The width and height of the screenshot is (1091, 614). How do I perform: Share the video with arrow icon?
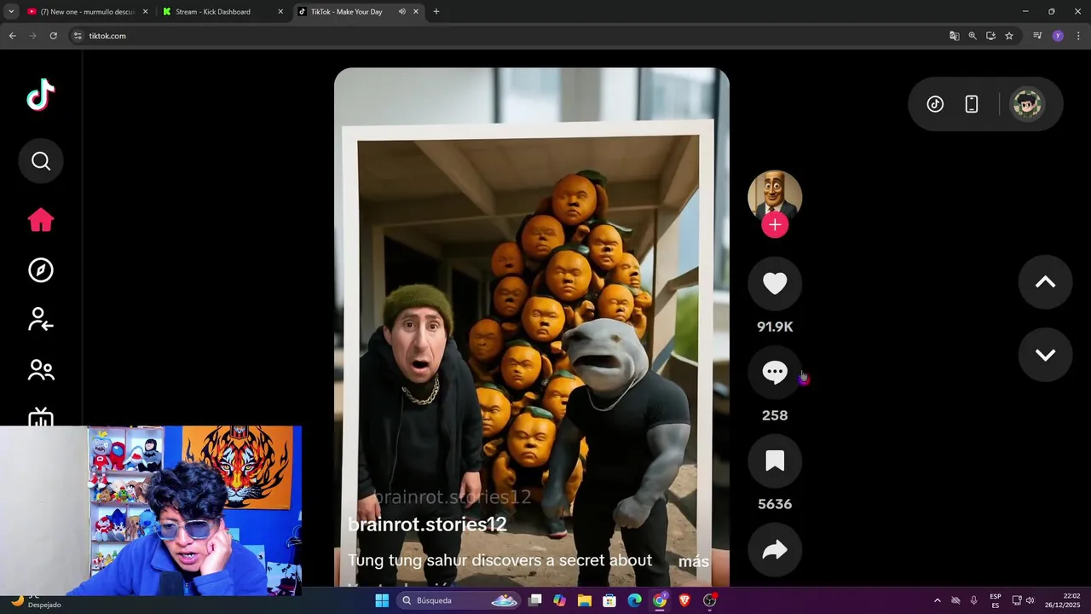(775, 549)
